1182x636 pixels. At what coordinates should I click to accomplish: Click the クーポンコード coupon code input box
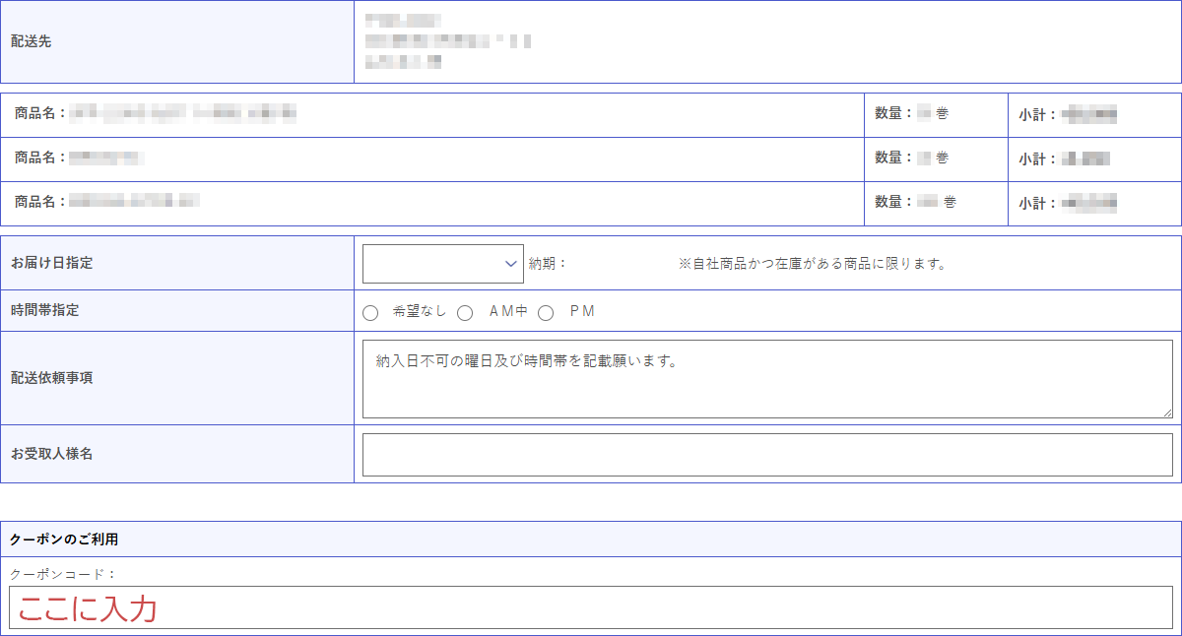coord(591,607)
